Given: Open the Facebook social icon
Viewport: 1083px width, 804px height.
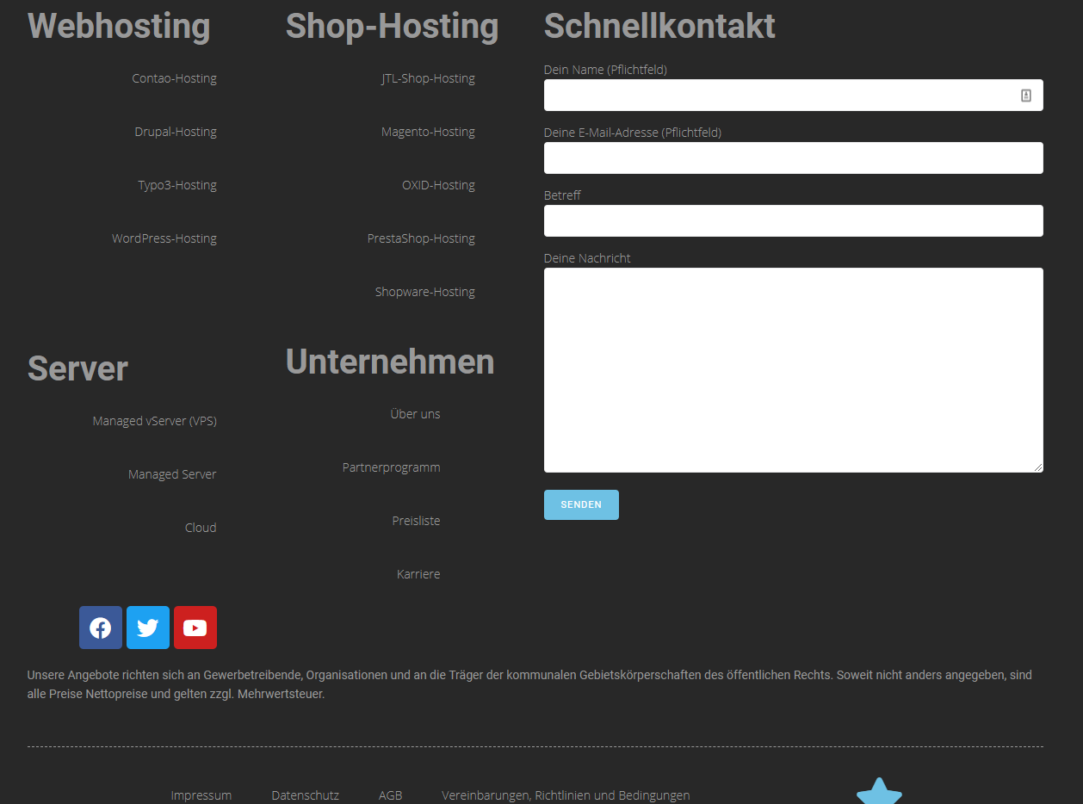Looking at the screenshot, I should tap(101, 628).
